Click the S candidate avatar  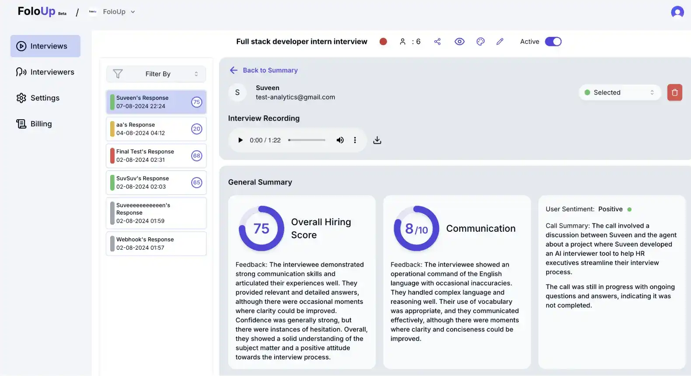[x=237, y=92]
